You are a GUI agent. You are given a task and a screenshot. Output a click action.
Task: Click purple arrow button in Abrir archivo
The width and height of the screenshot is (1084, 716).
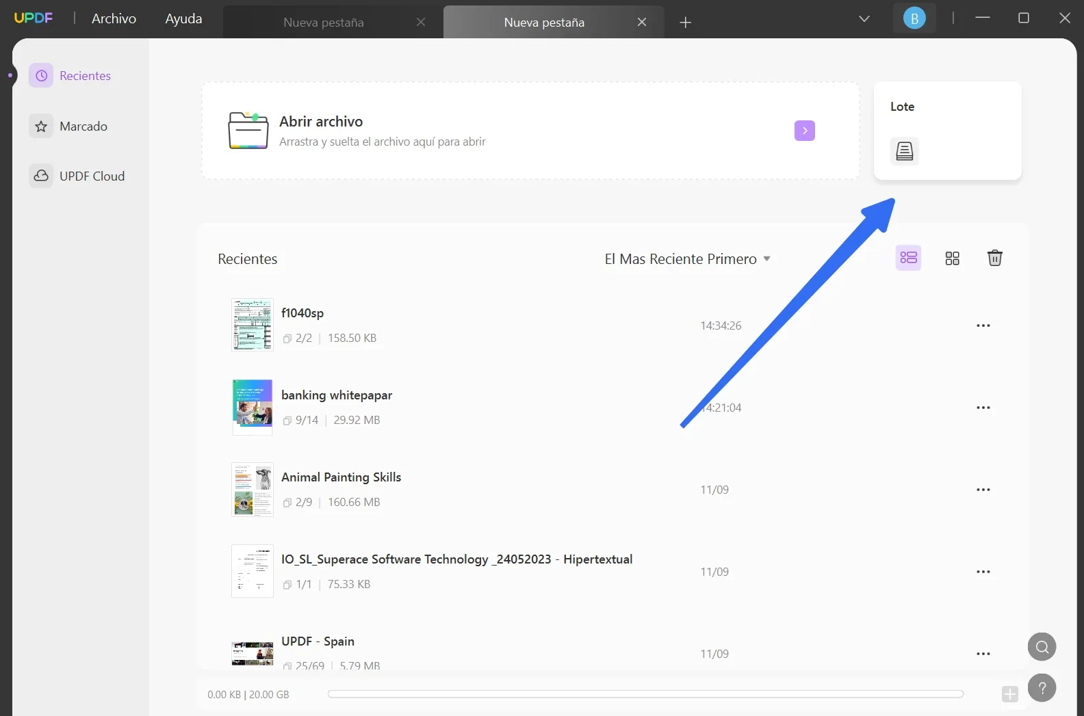(805, 130)
